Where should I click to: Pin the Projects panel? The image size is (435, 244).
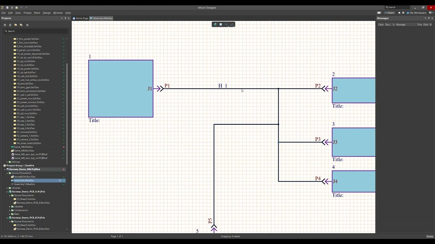click(65, 18)
